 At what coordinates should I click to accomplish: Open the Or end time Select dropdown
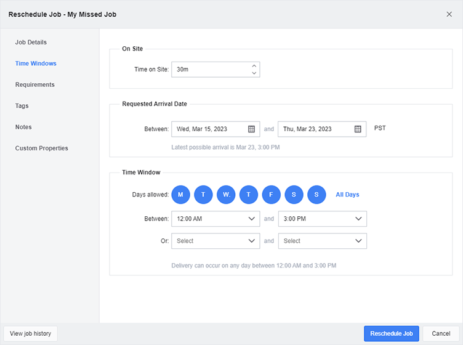[x=323, y=241]
